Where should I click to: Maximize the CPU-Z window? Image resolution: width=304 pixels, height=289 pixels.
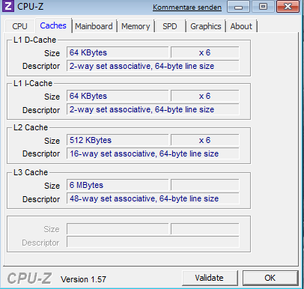click(263, 7)
